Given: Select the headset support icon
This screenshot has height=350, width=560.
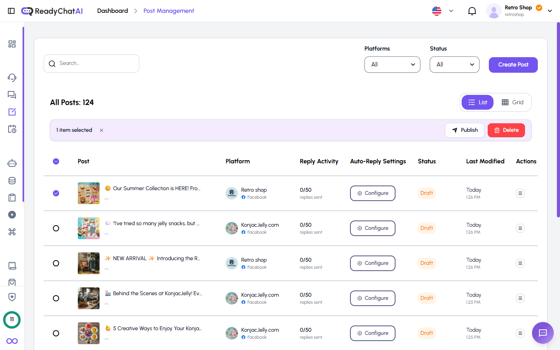Looking at the screenshot, I should click(x=12, y=77).
